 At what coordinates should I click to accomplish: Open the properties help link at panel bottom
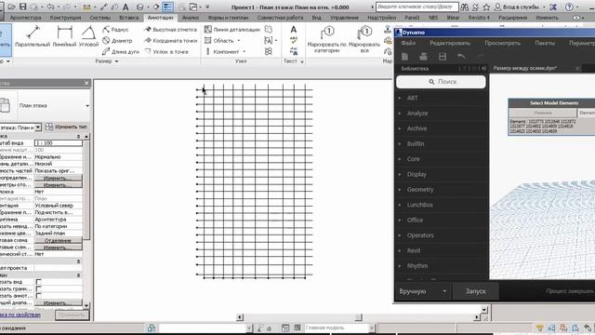tap(20, 315)
